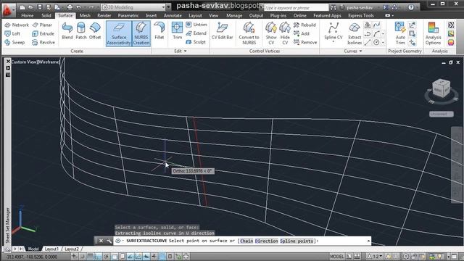Click the Show CV tool
Viewport: 464px width, 261px height.
(x=271, y=33)
